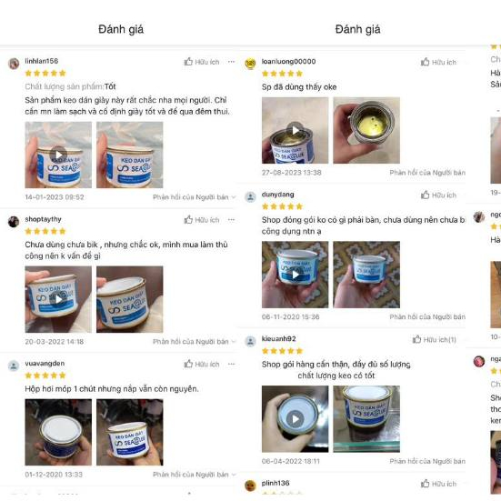Open vuavangden's second product photo
The width and height of the screenshot is (501, 501).
[x=130, y=432]
